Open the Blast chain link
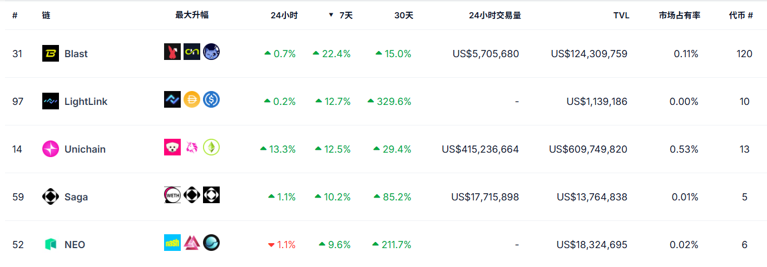This screenshot has height=267, width=767. pyautogui.click(x=76, y=54)
